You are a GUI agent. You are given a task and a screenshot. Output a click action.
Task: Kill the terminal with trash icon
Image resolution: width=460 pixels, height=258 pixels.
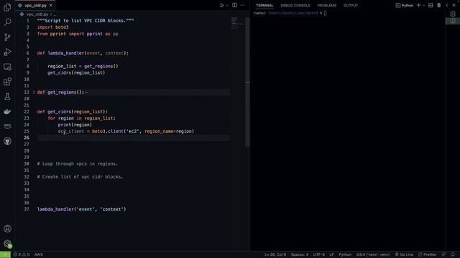pyautogui.click(x=439, y=5)
